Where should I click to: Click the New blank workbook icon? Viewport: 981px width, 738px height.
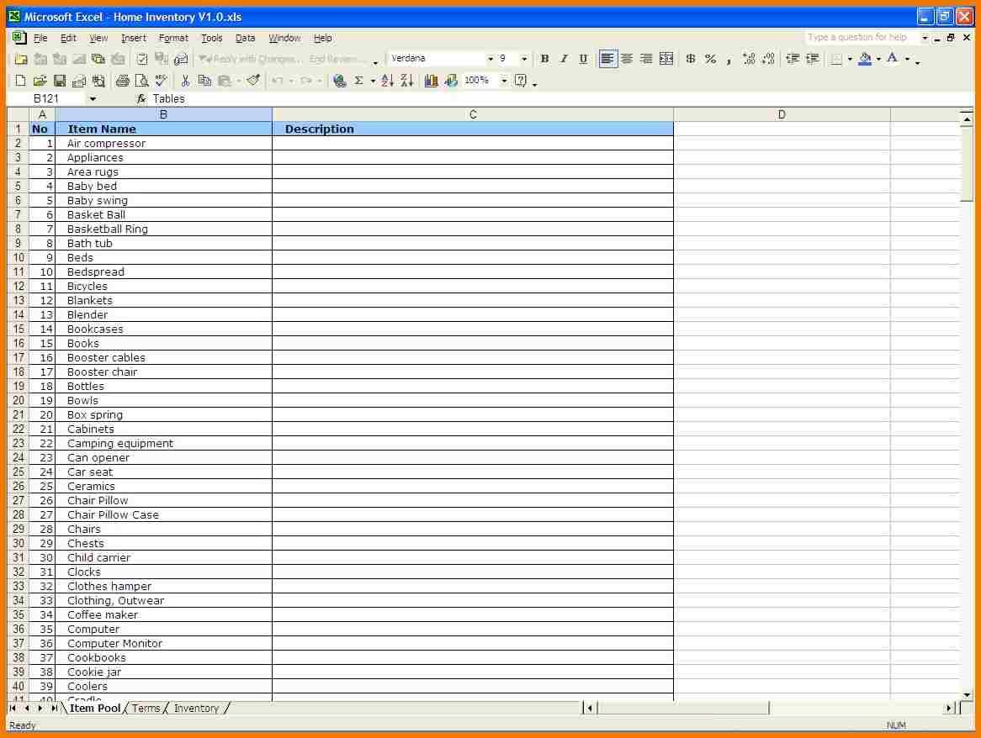coord(20,81)
